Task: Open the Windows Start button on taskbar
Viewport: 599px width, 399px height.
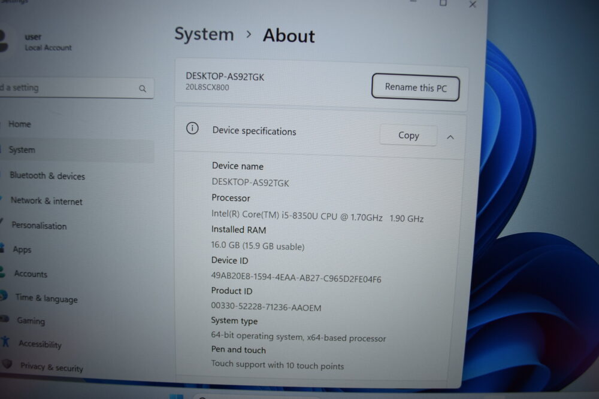Action: click(176, 397)
